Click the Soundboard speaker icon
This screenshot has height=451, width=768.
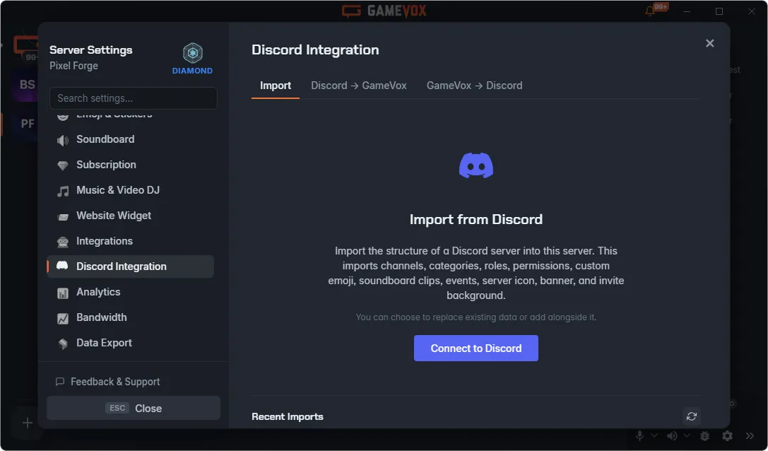coord(63,140)
